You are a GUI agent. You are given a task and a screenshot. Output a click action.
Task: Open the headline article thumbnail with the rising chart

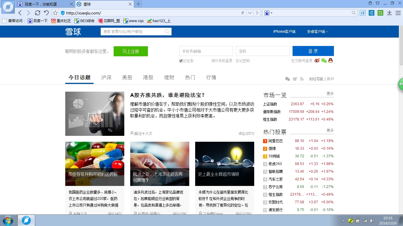95,114
